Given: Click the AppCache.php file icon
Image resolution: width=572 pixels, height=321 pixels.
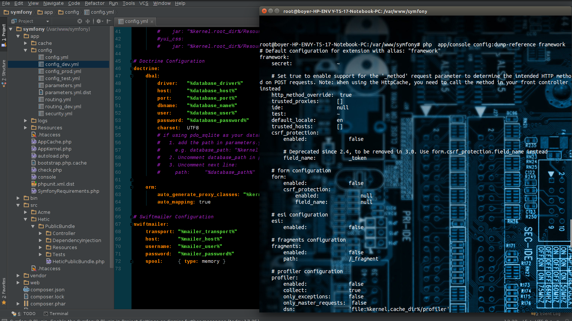Looking at the screenshot, I should click(34, 142).
